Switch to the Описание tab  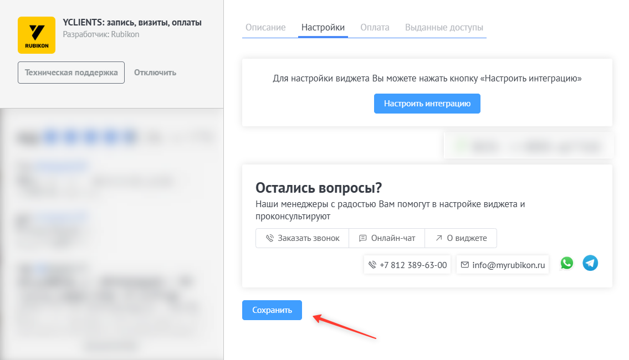tap(265, 27)
